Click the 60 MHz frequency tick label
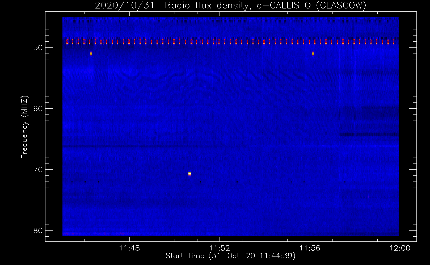 coord(38,109)
